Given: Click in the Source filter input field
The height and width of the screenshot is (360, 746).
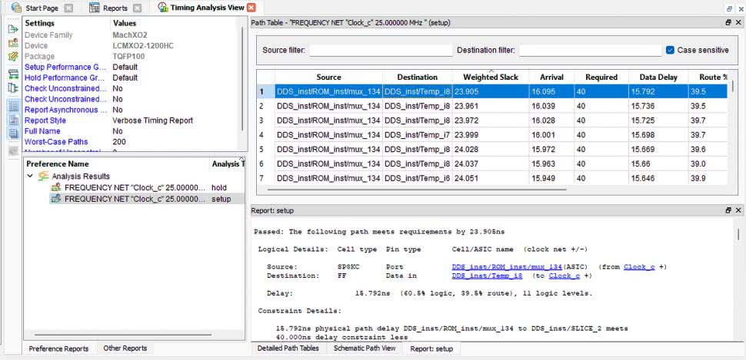Looking at the screenshot, I should point(380,51).
